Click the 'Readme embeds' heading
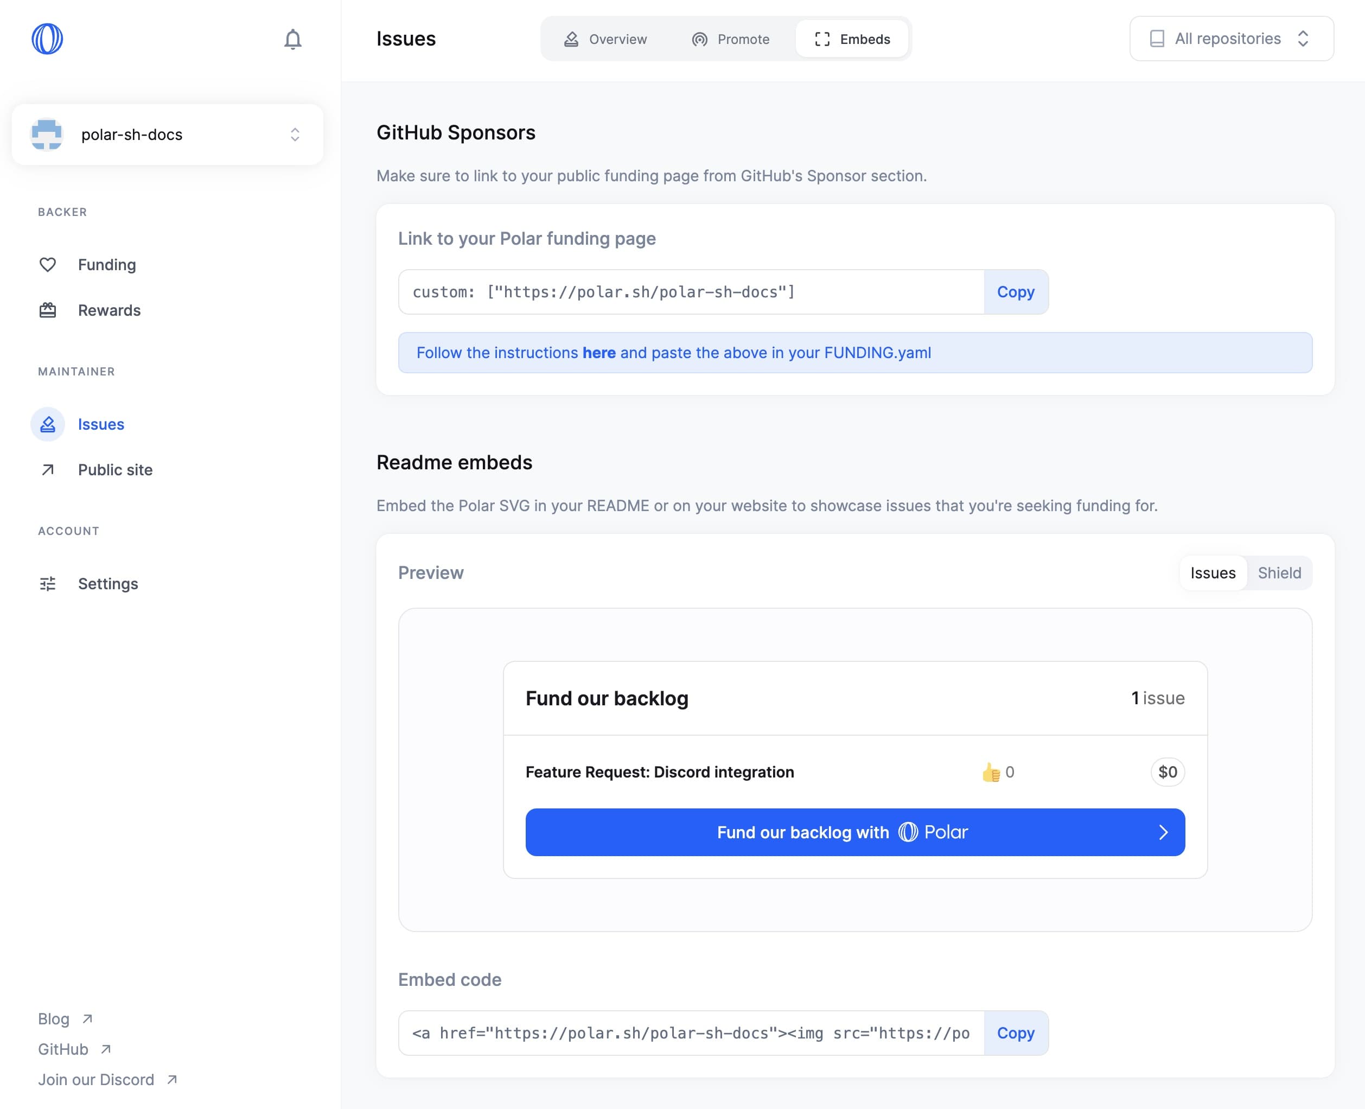Image resolution: width=1365 pixels, height=1109 pixels. click(454, 462)
